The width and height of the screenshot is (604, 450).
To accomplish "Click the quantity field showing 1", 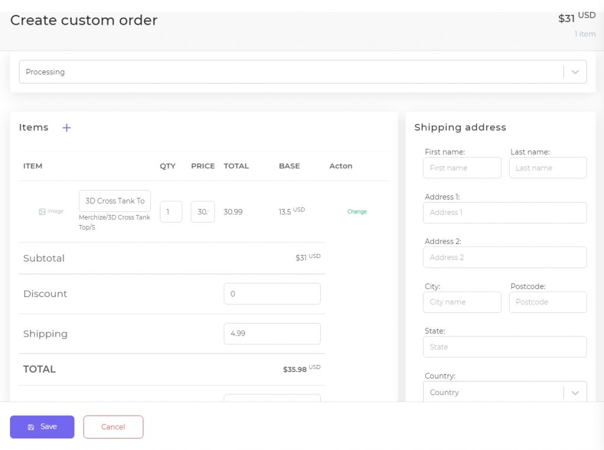I will (171, 211).
